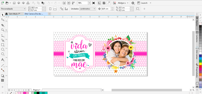
Task: Open the Página 1 page tab
Action: tap(37, 90)
